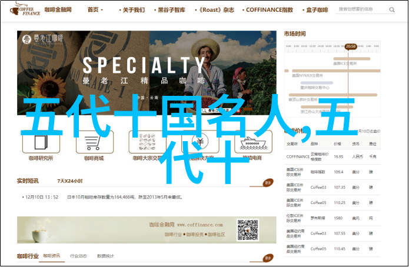Click the 价格 column header
The image size is (409, 267).
pos(337,144)
